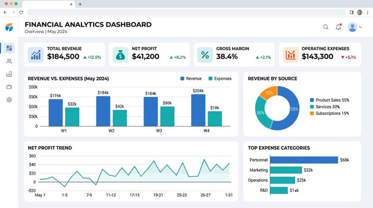This screenshot has width=373, height=208.
Task: Click the W4 revenue bar labeled $204k
Action: click(198, 110)
